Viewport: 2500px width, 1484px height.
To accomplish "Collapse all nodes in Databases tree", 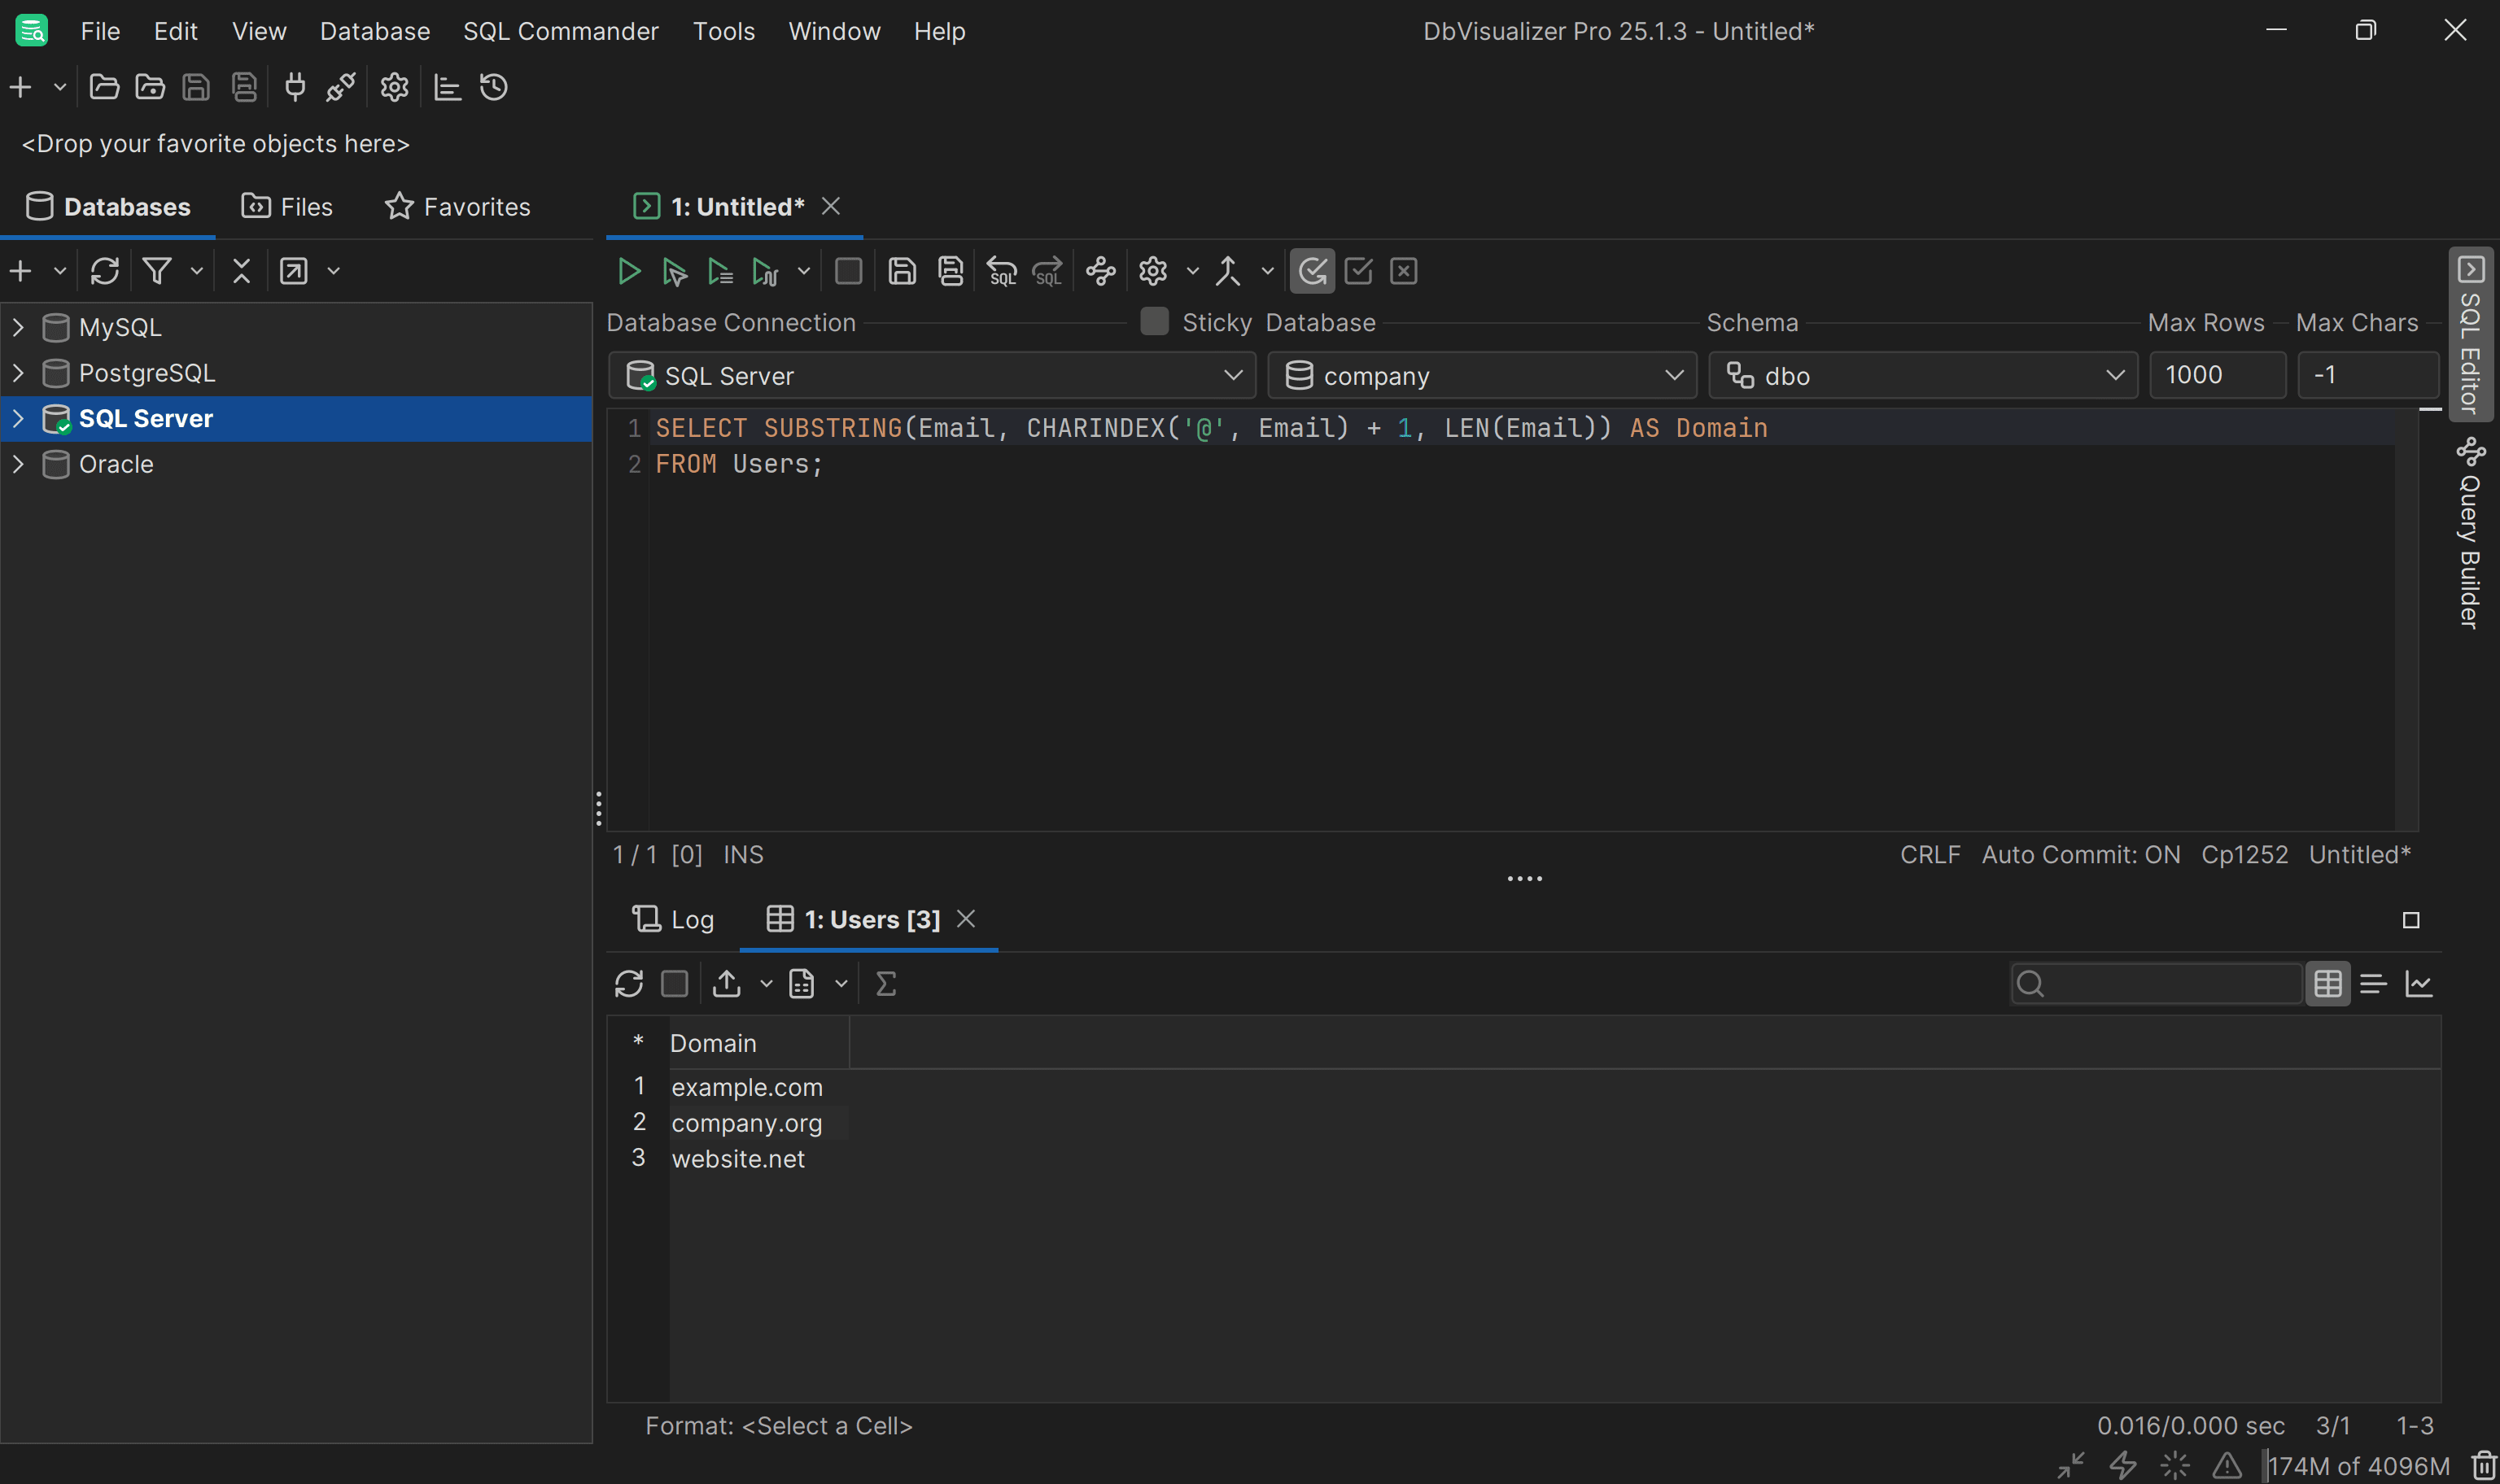I will [x=241, y=271].
